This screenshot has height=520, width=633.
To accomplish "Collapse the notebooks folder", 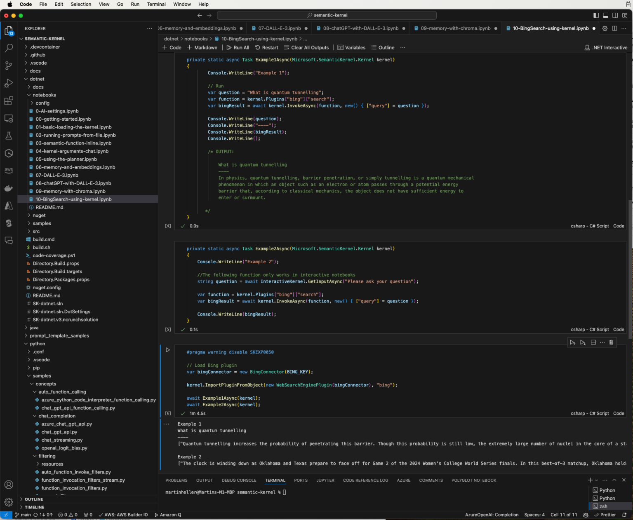I will click(44, 95).
